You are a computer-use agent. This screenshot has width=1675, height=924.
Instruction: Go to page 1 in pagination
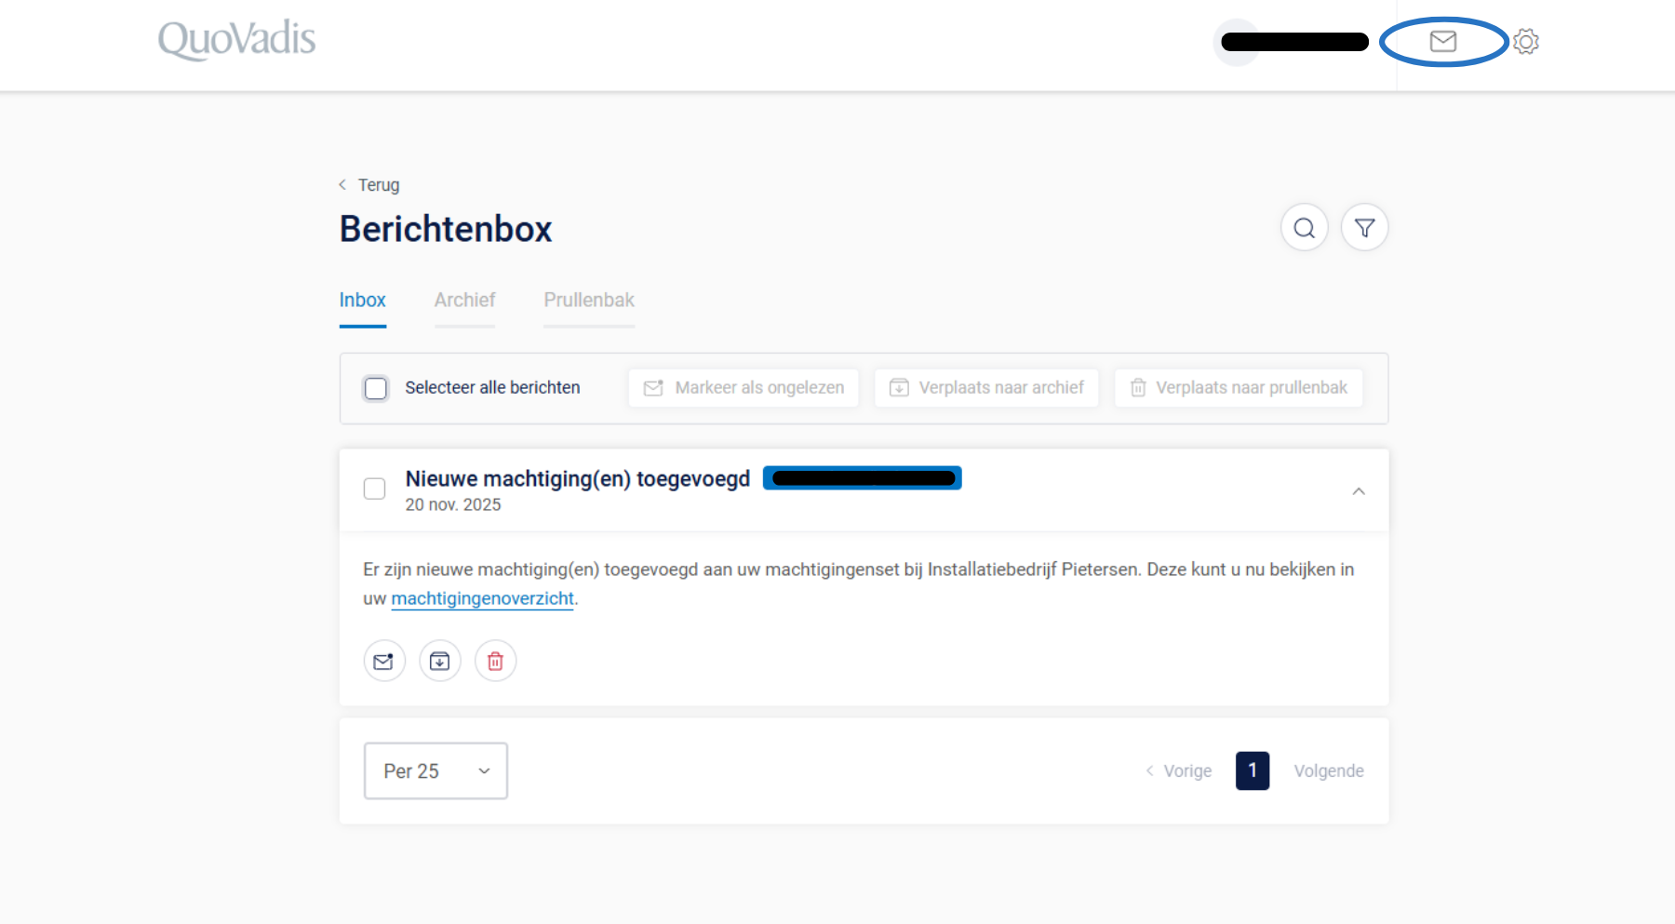(x=1252, y=770)
